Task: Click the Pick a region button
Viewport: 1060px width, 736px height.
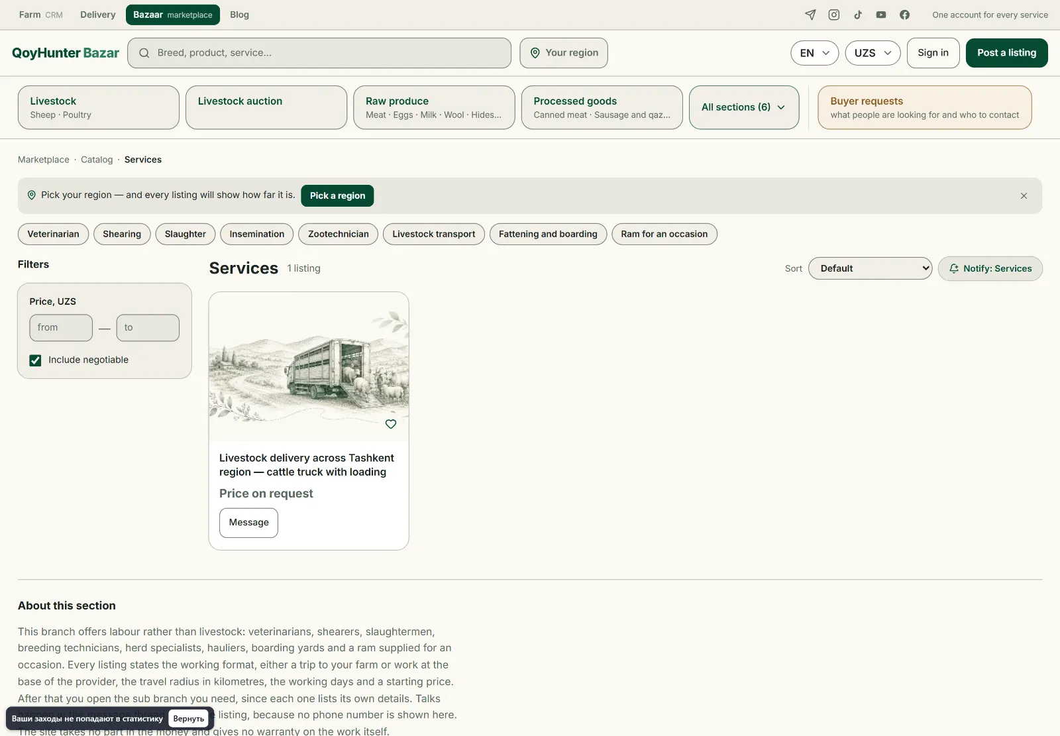Action: 337,195
